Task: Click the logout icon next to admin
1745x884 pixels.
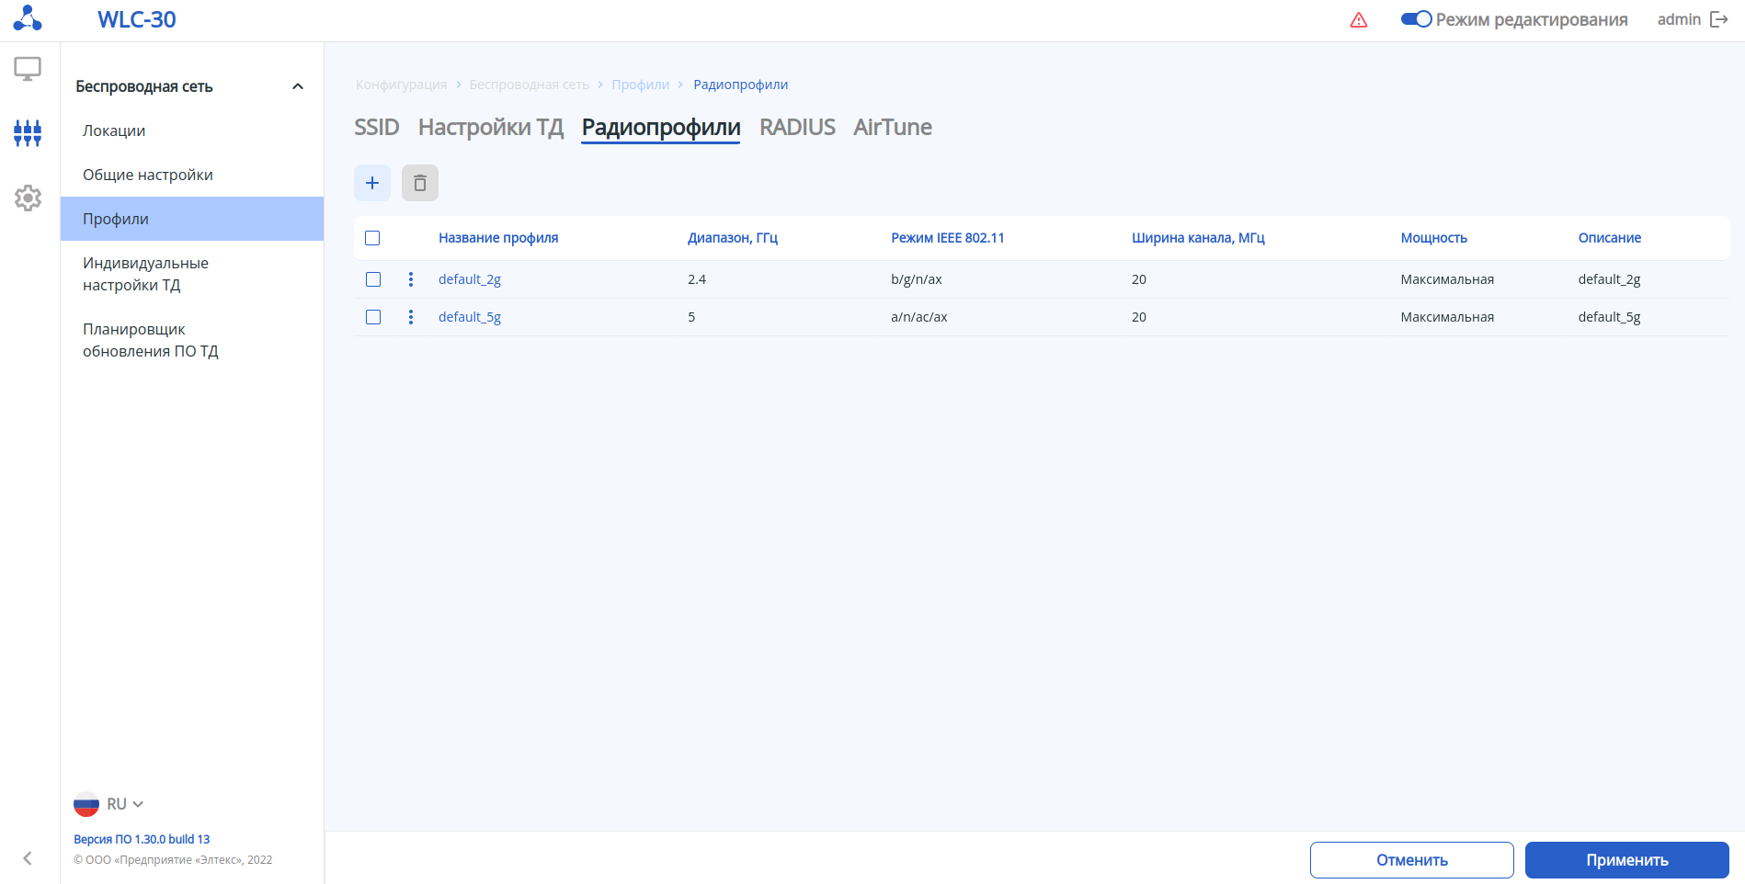Action: (1718, 19)
